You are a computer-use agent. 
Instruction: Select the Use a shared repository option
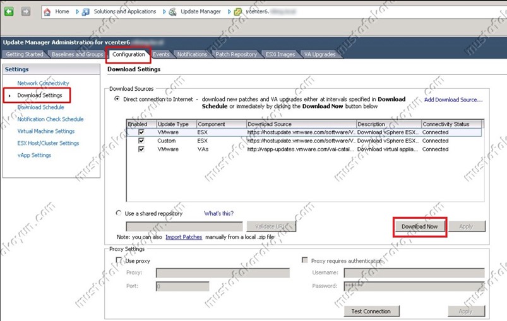[x=118, y=214]
